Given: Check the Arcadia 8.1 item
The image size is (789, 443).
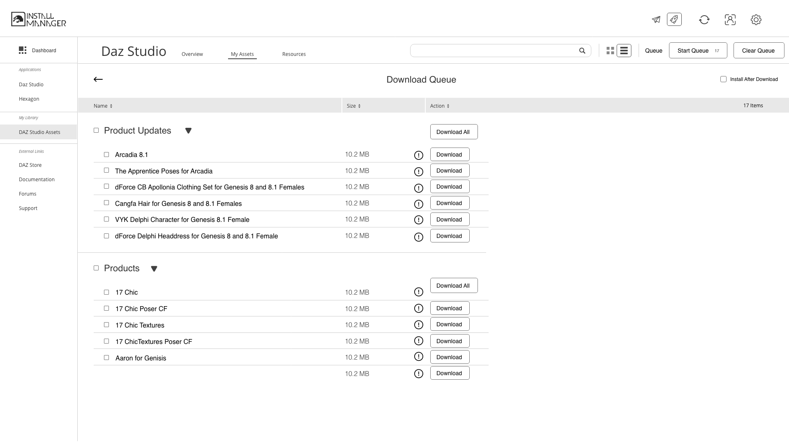Looking at the screenshot, I should [x=106, y=155].
